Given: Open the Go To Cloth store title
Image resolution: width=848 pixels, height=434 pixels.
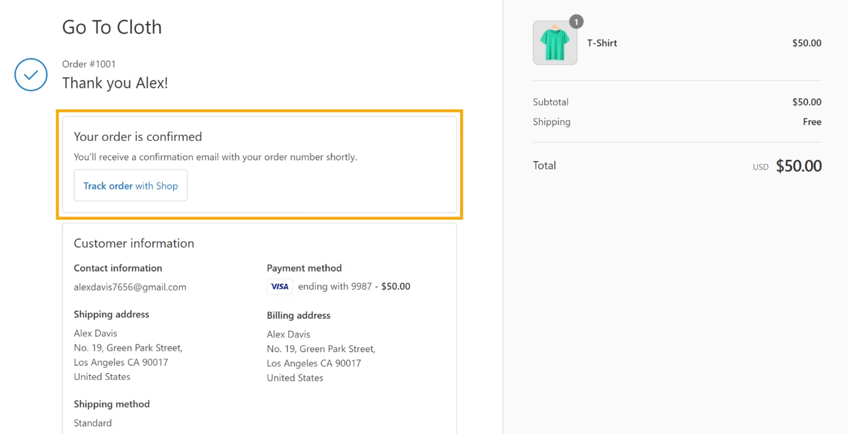Looking at the screenshot, I should pyautogui.click(x=112, y=27).
